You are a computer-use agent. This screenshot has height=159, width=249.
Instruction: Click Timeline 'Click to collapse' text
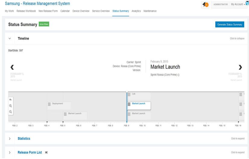[x=237, y=38]
